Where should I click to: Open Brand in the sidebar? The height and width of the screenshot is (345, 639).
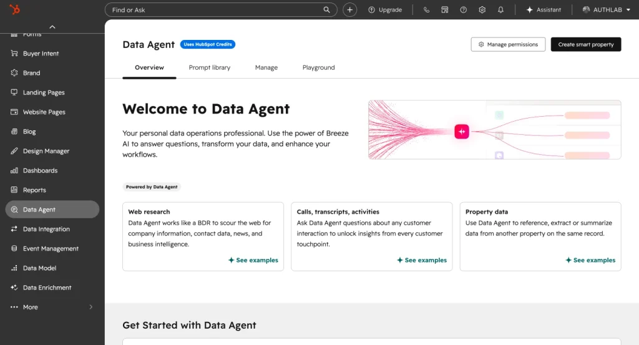pyautogui.click(x=52, y=73)
